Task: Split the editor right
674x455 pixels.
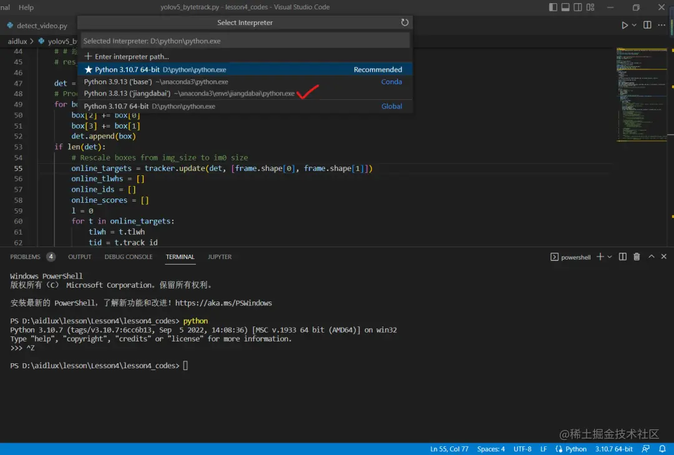Action: point(647,25)
